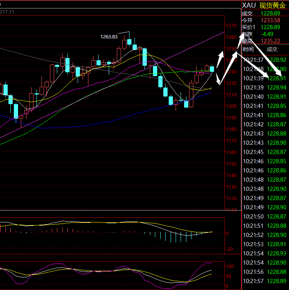This screenshot has width=289, height=290.
Task: Click the 1220 price axis label
Action: tap(231, 83)
